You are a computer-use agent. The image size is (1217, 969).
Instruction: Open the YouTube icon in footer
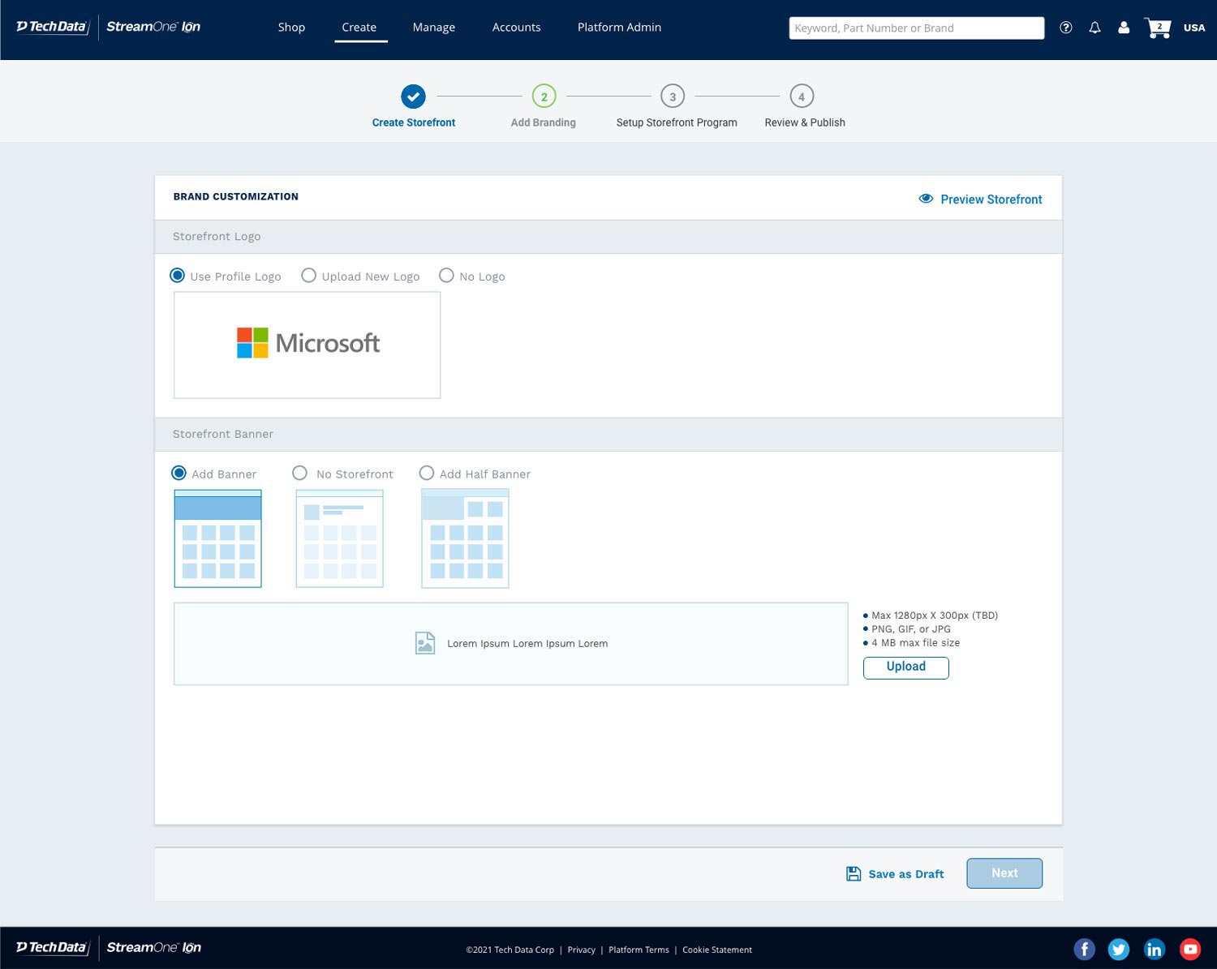click(1189, 949)
